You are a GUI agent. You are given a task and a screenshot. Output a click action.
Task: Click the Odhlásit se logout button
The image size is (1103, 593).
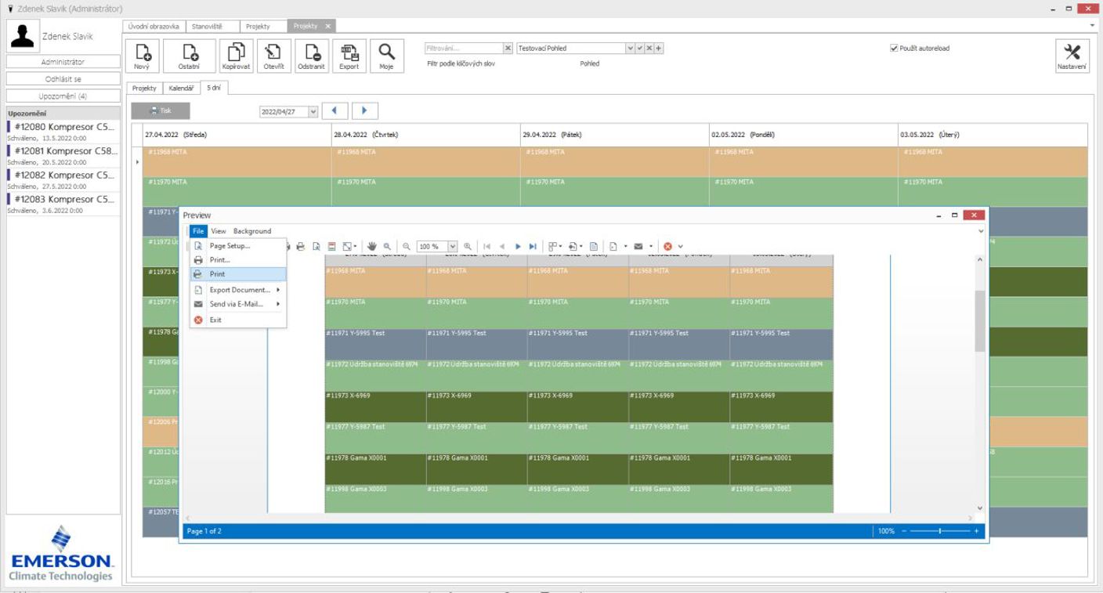pyautogui.click(x=63, y=79)
